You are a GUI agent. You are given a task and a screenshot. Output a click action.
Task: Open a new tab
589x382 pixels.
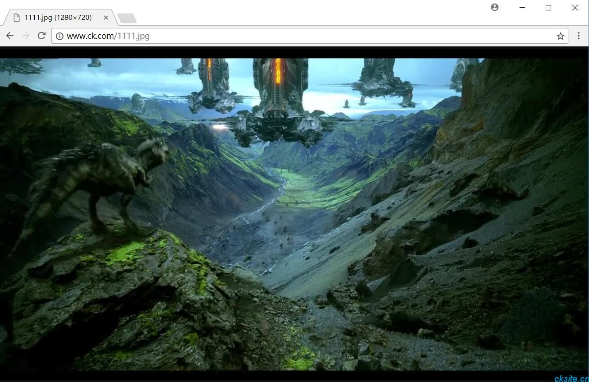(x=127, y=18)
